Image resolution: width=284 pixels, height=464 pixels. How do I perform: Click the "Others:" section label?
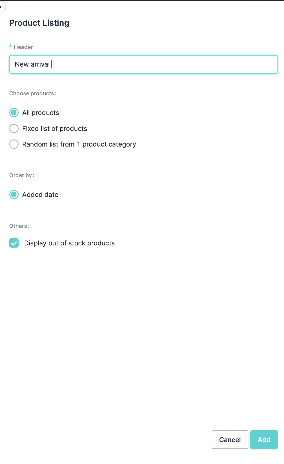[x=19, y=226]
